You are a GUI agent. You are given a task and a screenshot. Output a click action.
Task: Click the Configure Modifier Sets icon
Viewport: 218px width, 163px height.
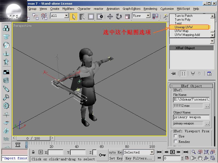point(209,73)
